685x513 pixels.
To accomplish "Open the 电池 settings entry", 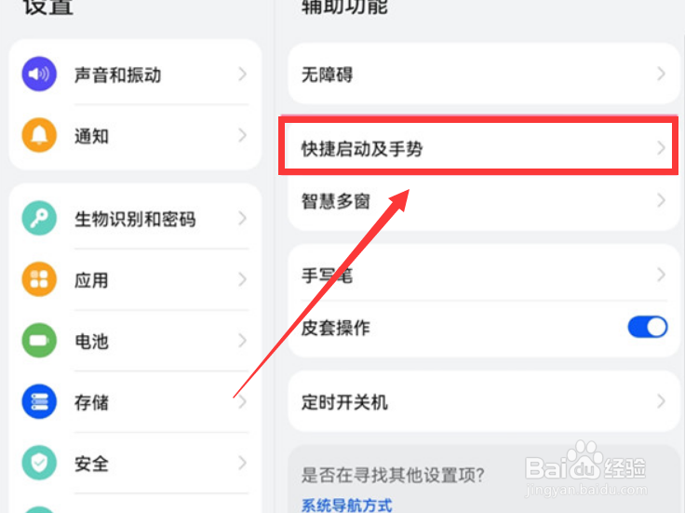I will pos(92,342).
